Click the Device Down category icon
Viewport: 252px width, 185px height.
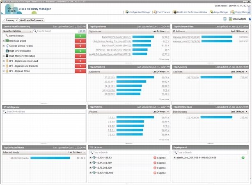pos(7,36)
